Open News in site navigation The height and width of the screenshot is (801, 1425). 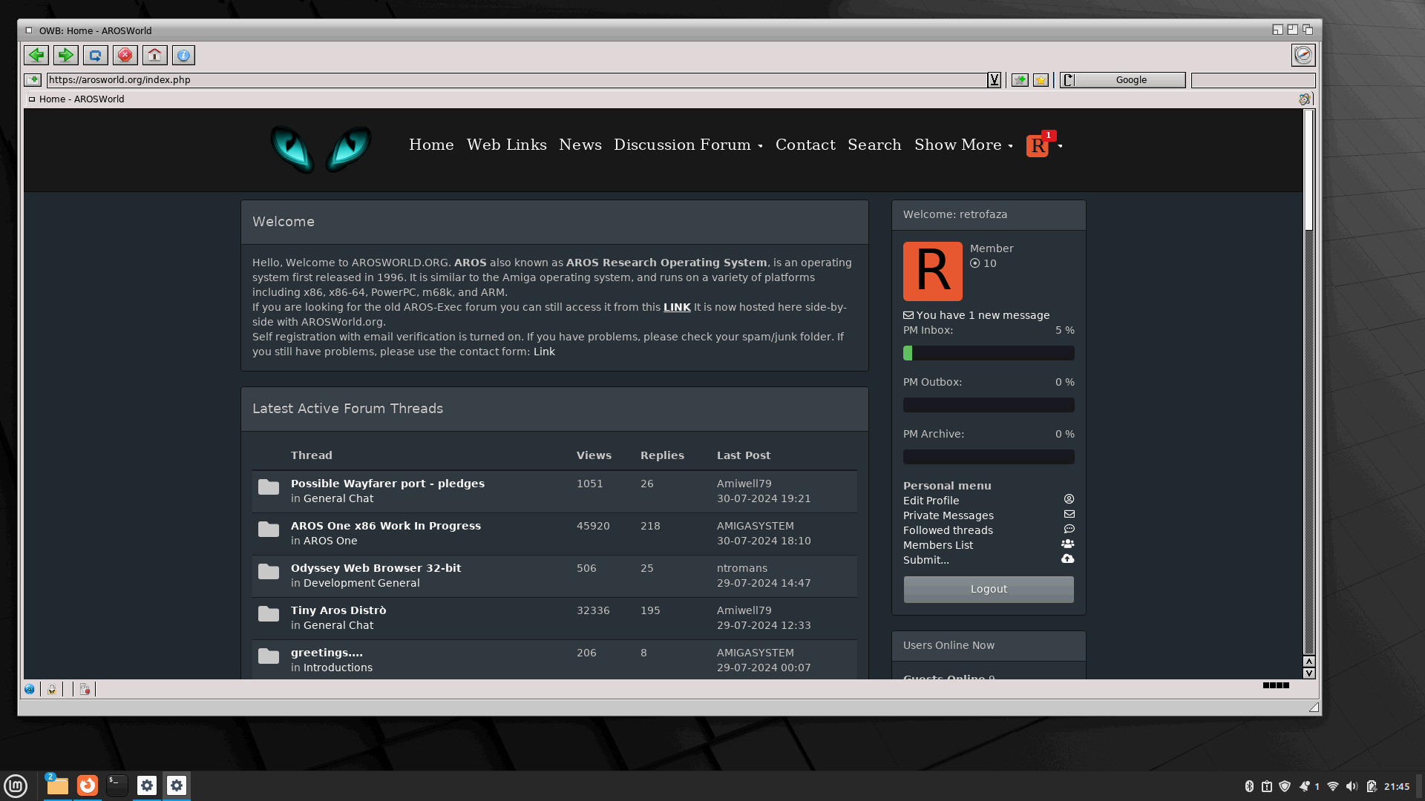[580, 145]
